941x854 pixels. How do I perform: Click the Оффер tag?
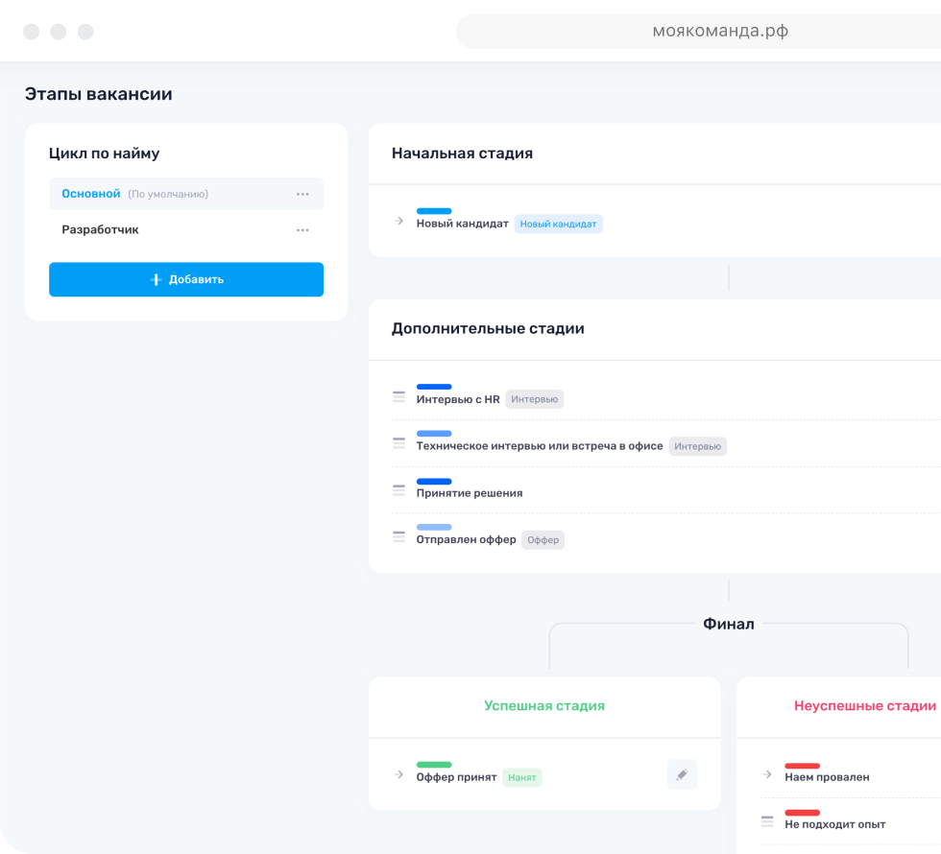(543, 539)
